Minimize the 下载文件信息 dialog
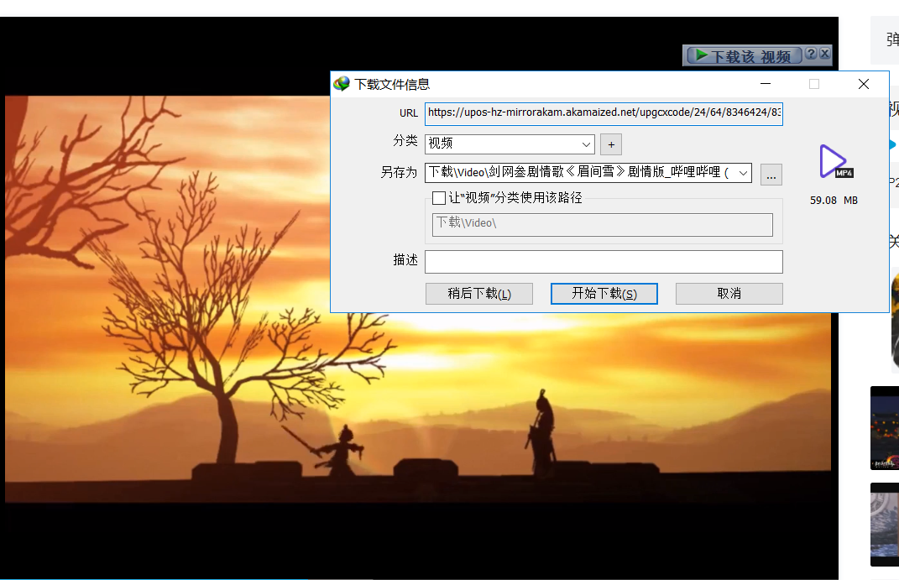Screen dimensions: 899x580 [x=766, y=84]
